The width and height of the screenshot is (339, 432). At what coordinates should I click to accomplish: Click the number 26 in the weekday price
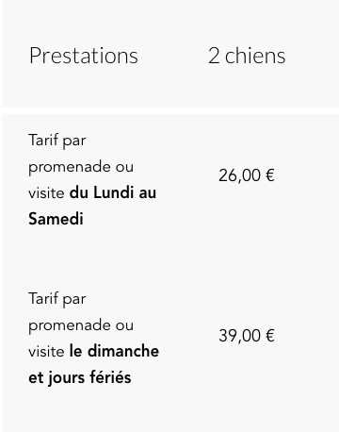(228, 175)
